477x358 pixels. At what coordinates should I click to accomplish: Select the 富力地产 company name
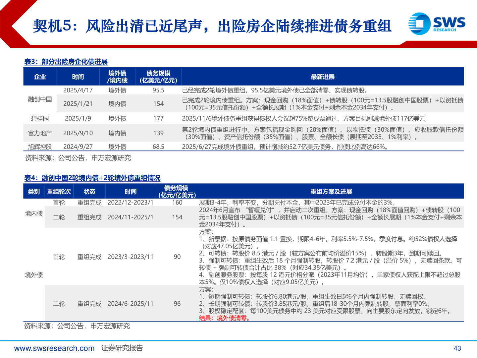click(x=39, y=133)
